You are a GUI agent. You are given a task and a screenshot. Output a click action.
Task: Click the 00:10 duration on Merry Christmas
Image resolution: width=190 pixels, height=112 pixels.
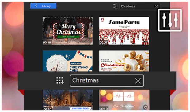[x=47, y=43]
